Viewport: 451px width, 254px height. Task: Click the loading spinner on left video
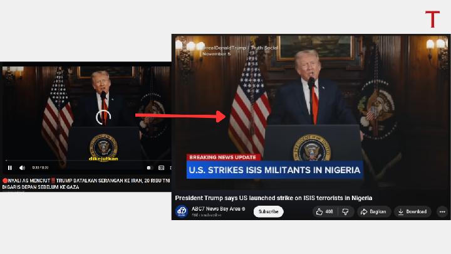[x=103, y=117]
